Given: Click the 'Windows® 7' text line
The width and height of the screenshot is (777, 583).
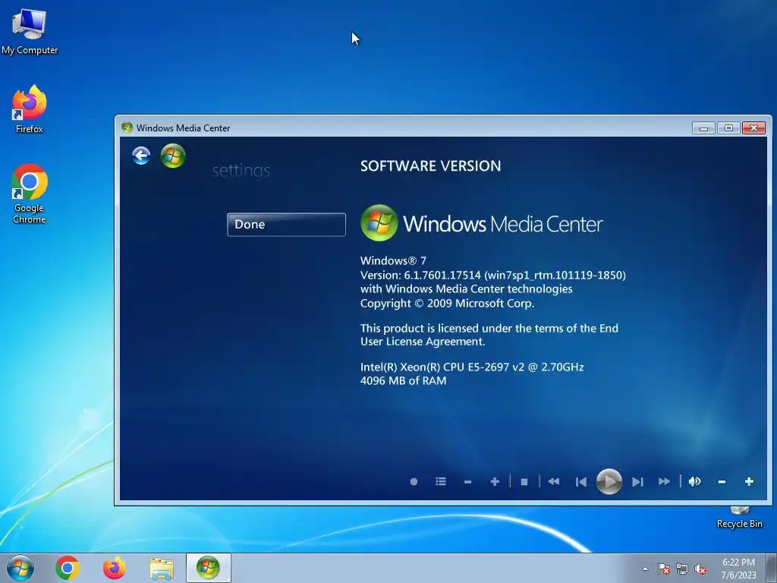Looking at the screenshot, I should coord(394,261).
